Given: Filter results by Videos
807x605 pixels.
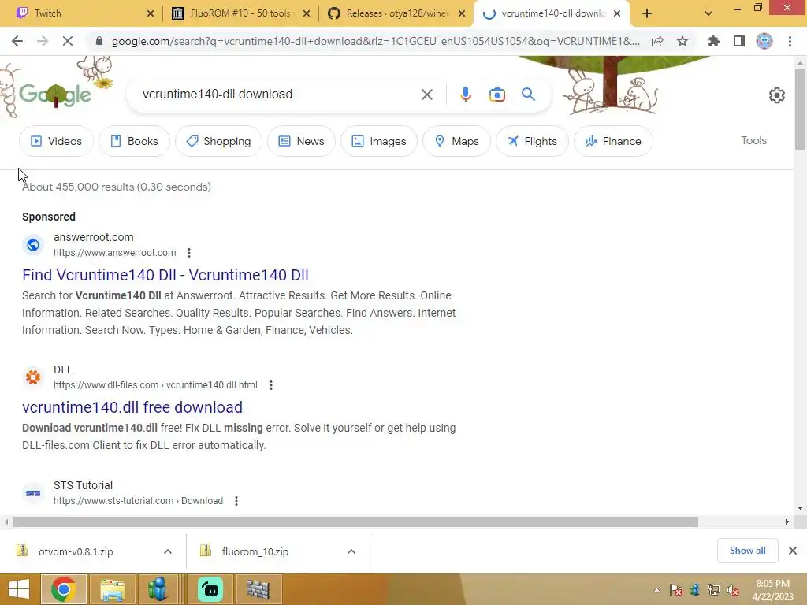Looking at the screenshot, I should point(56,141).
